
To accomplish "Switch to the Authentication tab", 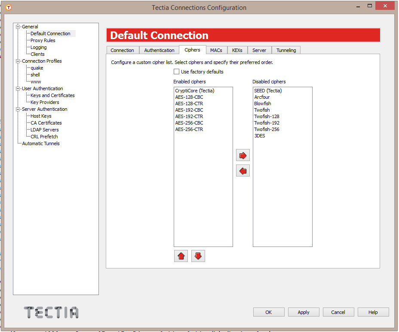I will [159, 50].
